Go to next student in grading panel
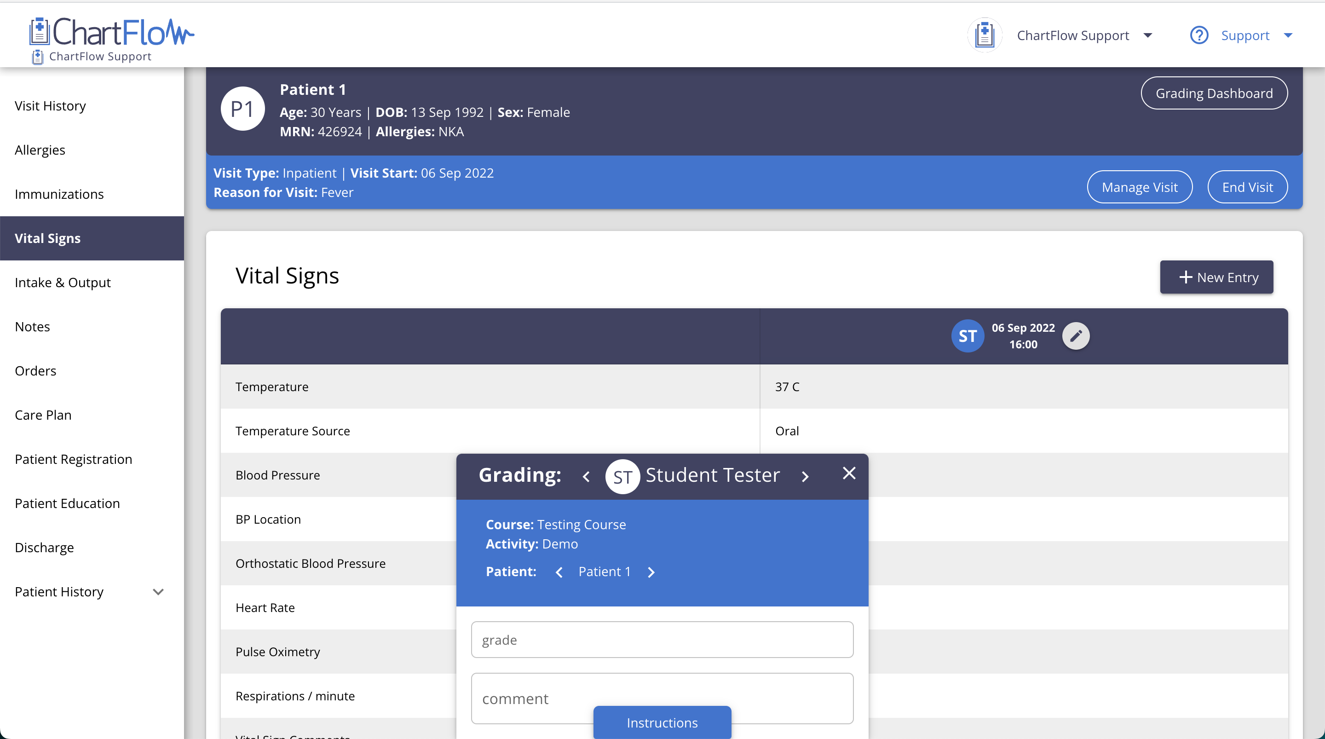 pyautogui.click(x=805, y=476)
